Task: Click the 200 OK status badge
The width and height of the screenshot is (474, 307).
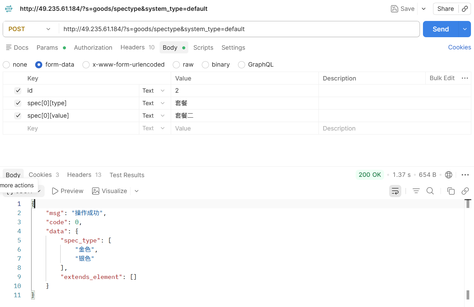Action: (x=370, y=175)
